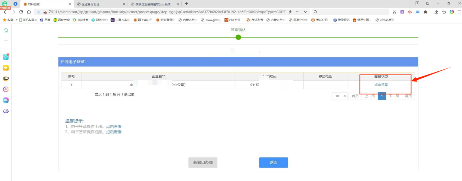Click the scissors screenshot icon in toolbar
The width and height of the screenshot is (462, 181).
[394, 12]
